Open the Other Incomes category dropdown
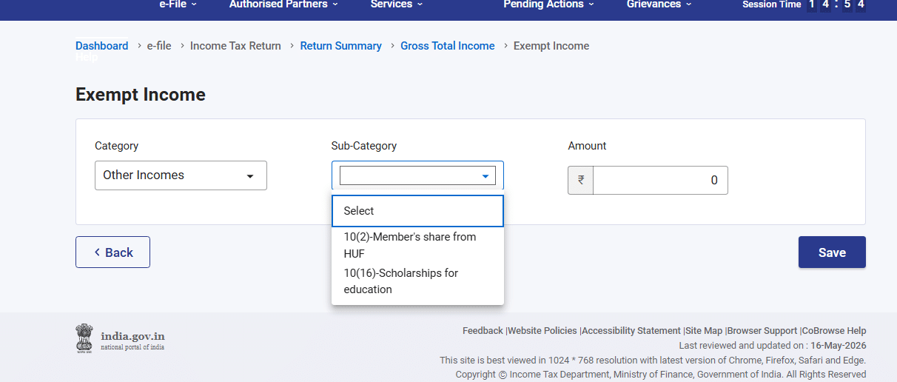This screenshot has width=897, height=382. click(x=181, y=175)
